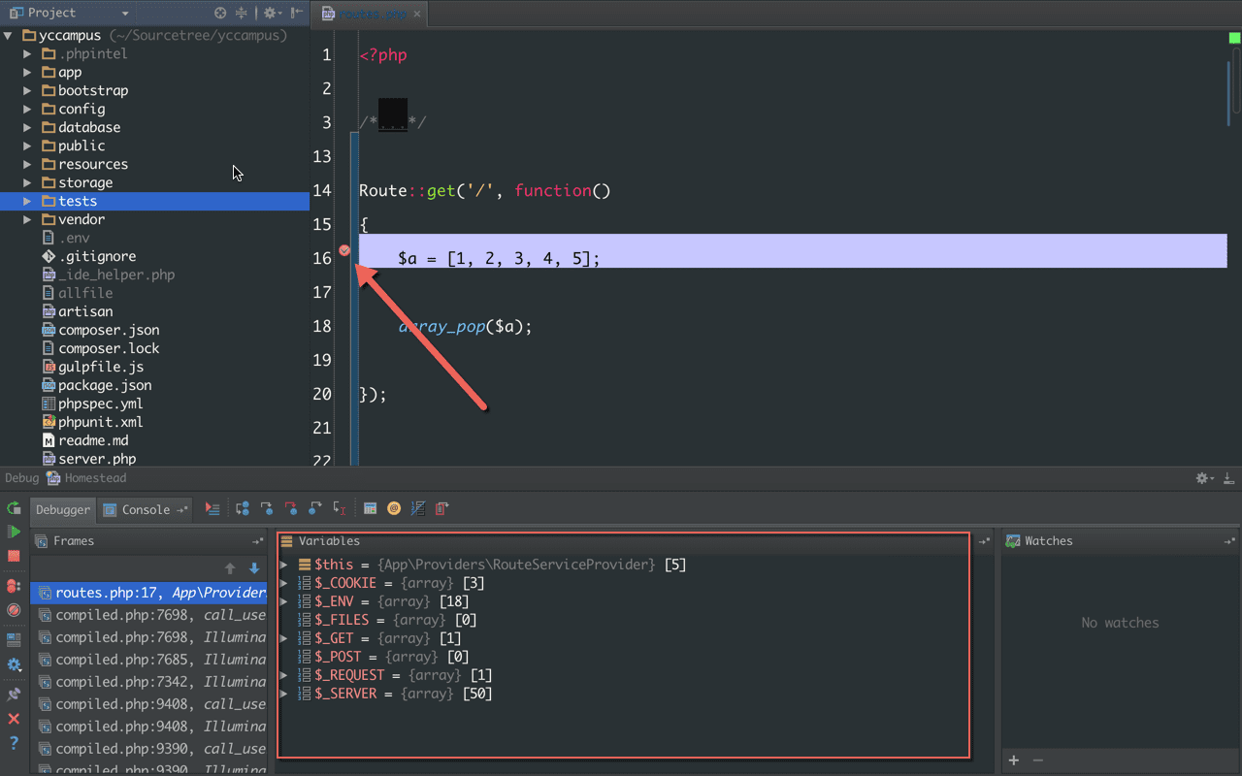Screen dimensions: 1242x776
Task: Open Help with the question mark
Action: [x=14, y=743]
